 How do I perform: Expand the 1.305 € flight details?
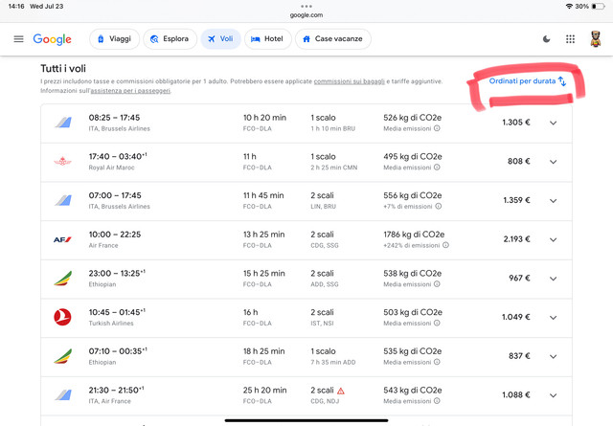click(x=554, y=123)
